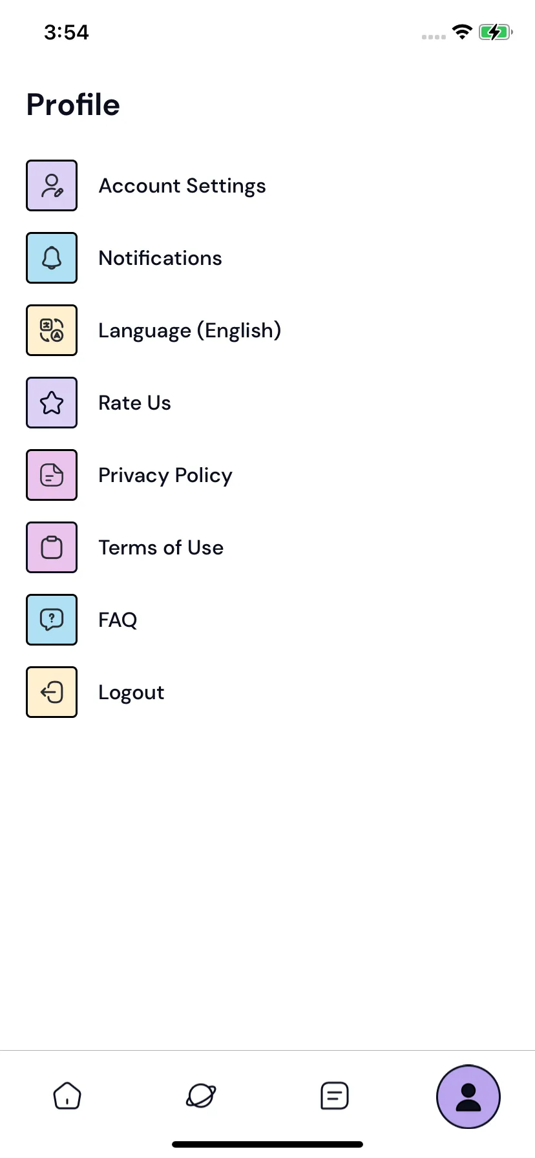Go to the Home tab
This screenshot has width=535, height=1158.
coord(67,1096)
